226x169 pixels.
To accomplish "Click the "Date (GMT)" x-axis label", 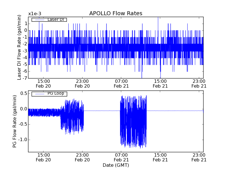I will pos(116,165).
